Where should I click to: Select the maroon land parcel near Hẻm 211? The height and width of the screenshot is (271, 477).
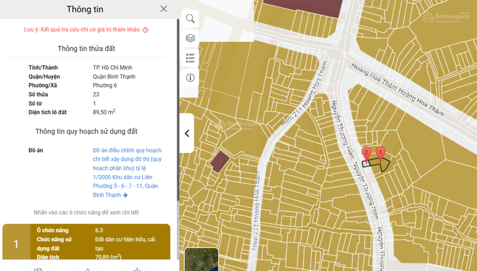coord(220,161)
